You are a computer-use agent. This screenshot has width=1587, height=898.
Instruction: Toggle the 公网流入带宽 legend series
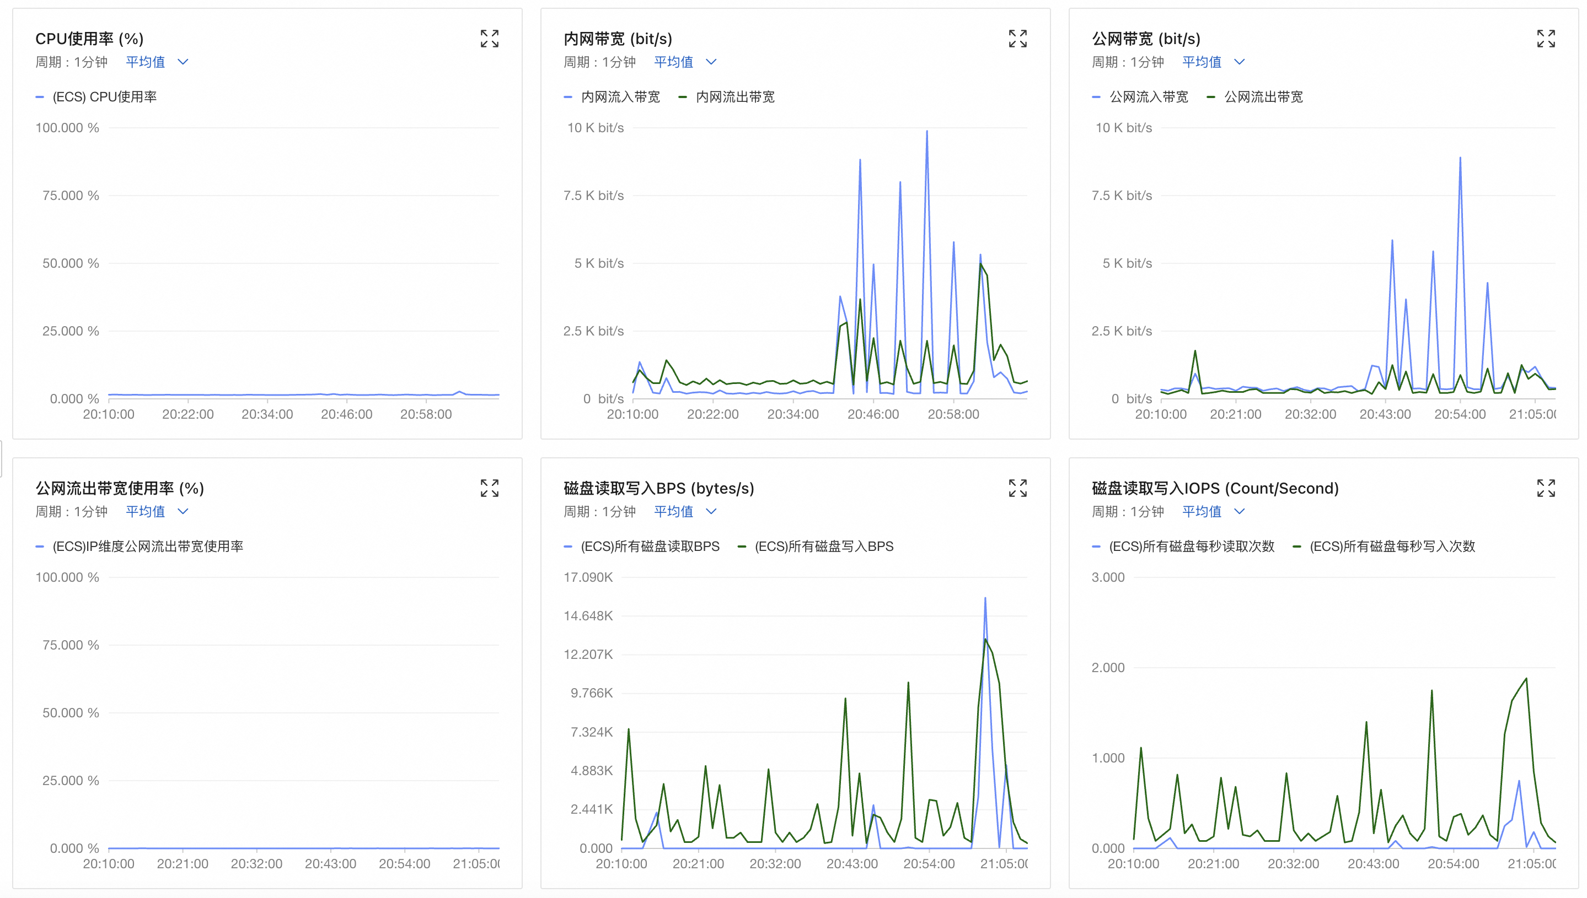tap(1148, 97)
